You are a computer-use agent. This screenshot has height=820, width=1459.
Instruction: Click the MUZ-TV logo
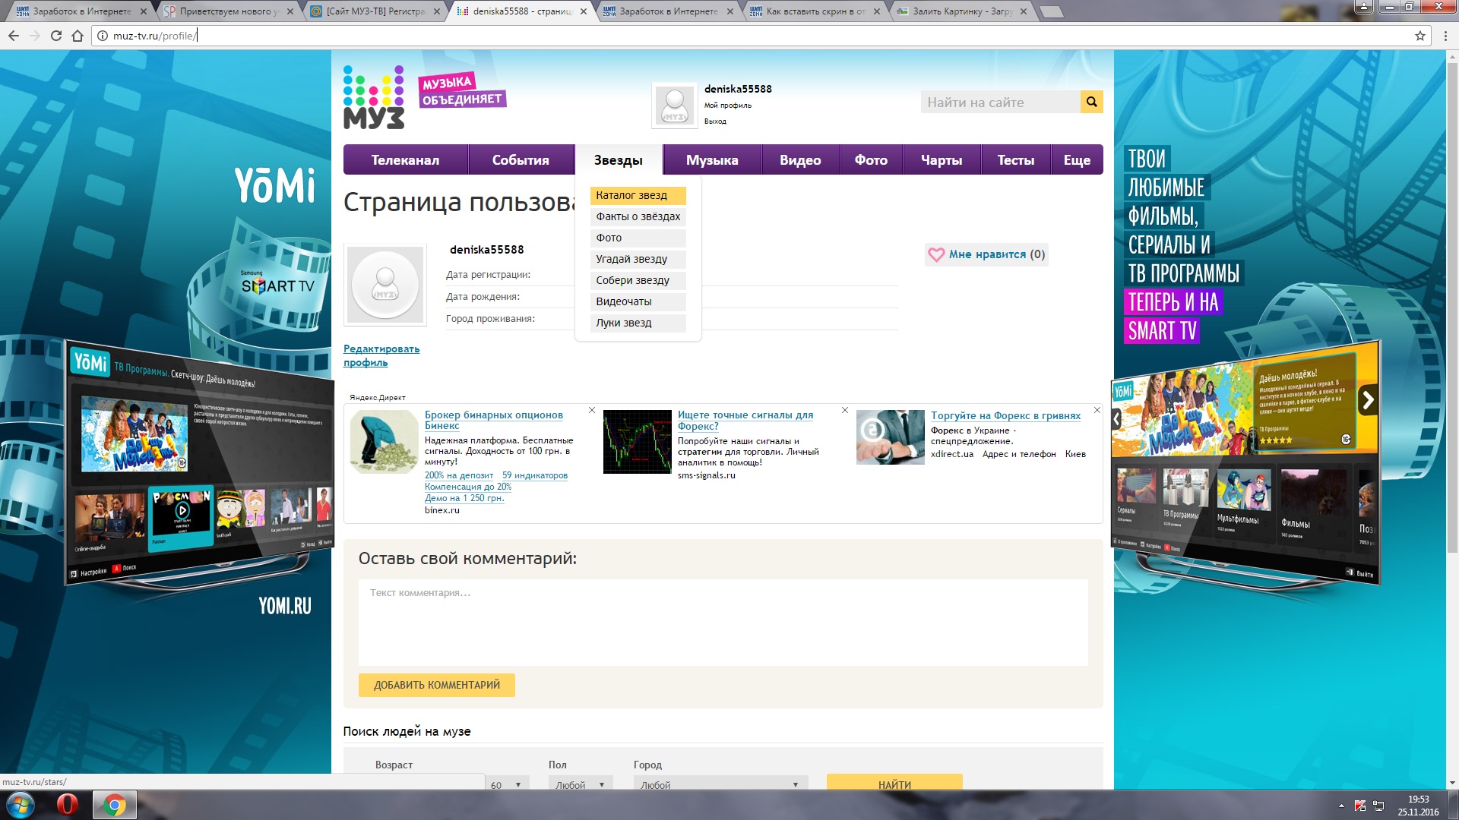[x=374, y=97]
